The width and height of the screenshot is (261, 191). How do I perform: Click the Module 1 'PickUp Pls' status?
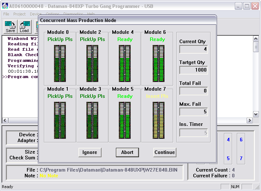(x=60, y=96)
